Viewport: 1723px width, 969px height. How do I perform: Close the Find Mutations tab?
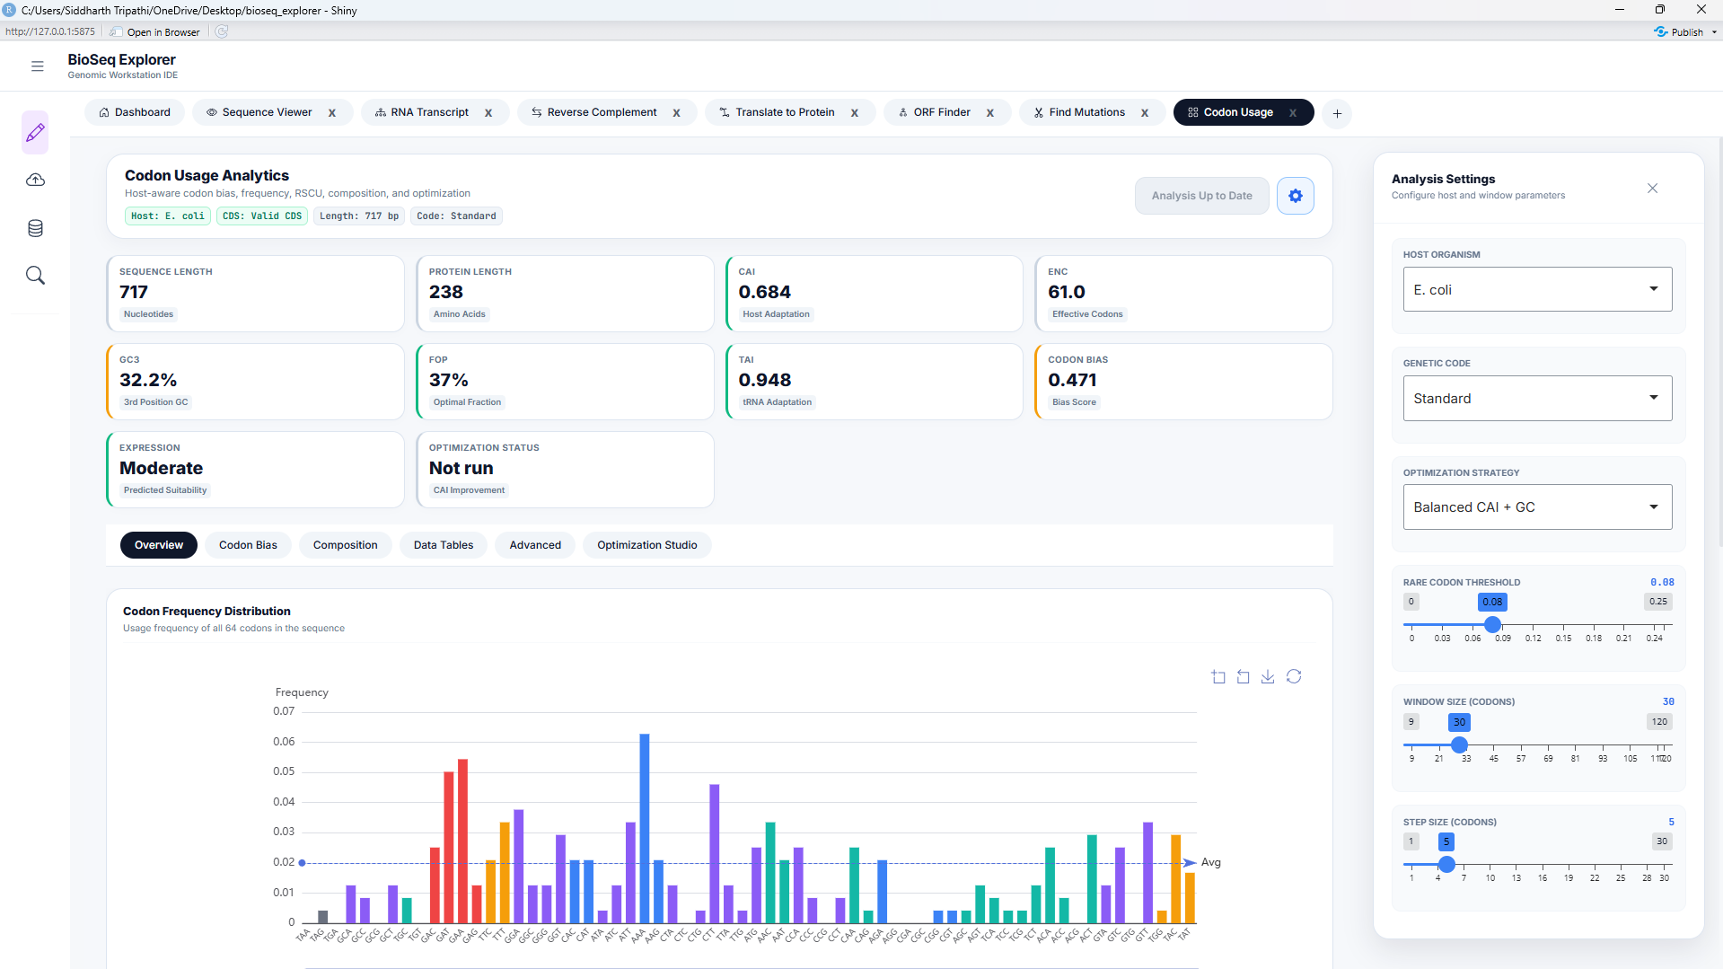coord(1145,113)
